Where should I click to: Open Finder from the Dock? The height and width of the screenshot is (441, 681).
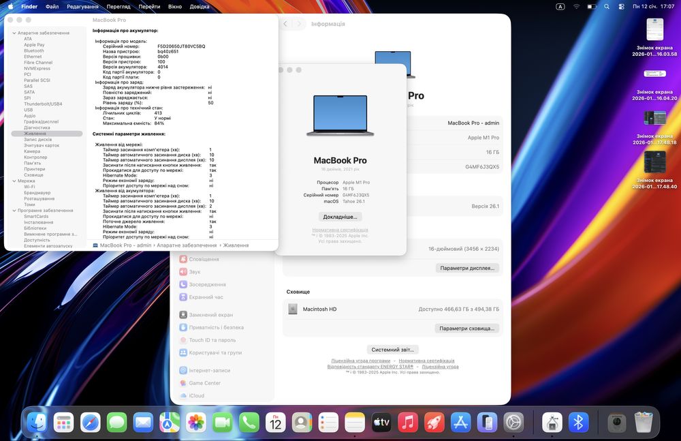coord(37,422)
